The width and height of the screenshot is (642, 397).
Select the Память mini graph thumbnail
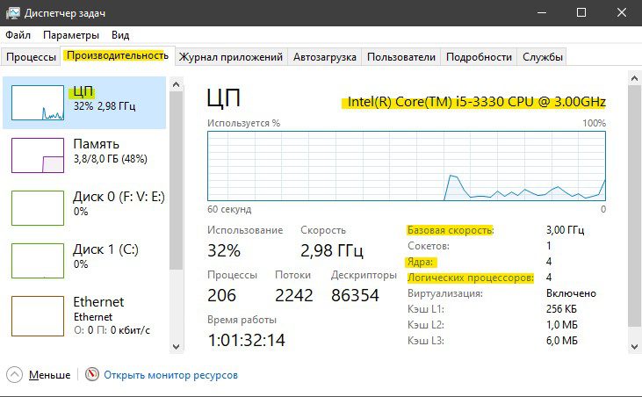(38, 155)
